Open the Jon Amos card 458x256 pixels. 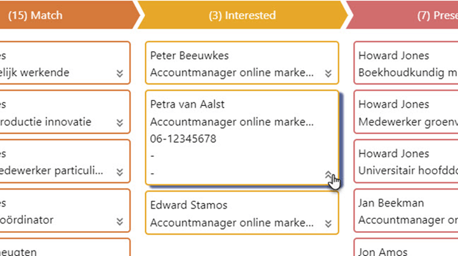(x=406, y=247)
